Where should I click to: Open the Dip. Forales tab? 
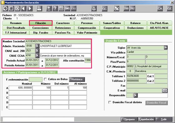click(x=41, y=33)
